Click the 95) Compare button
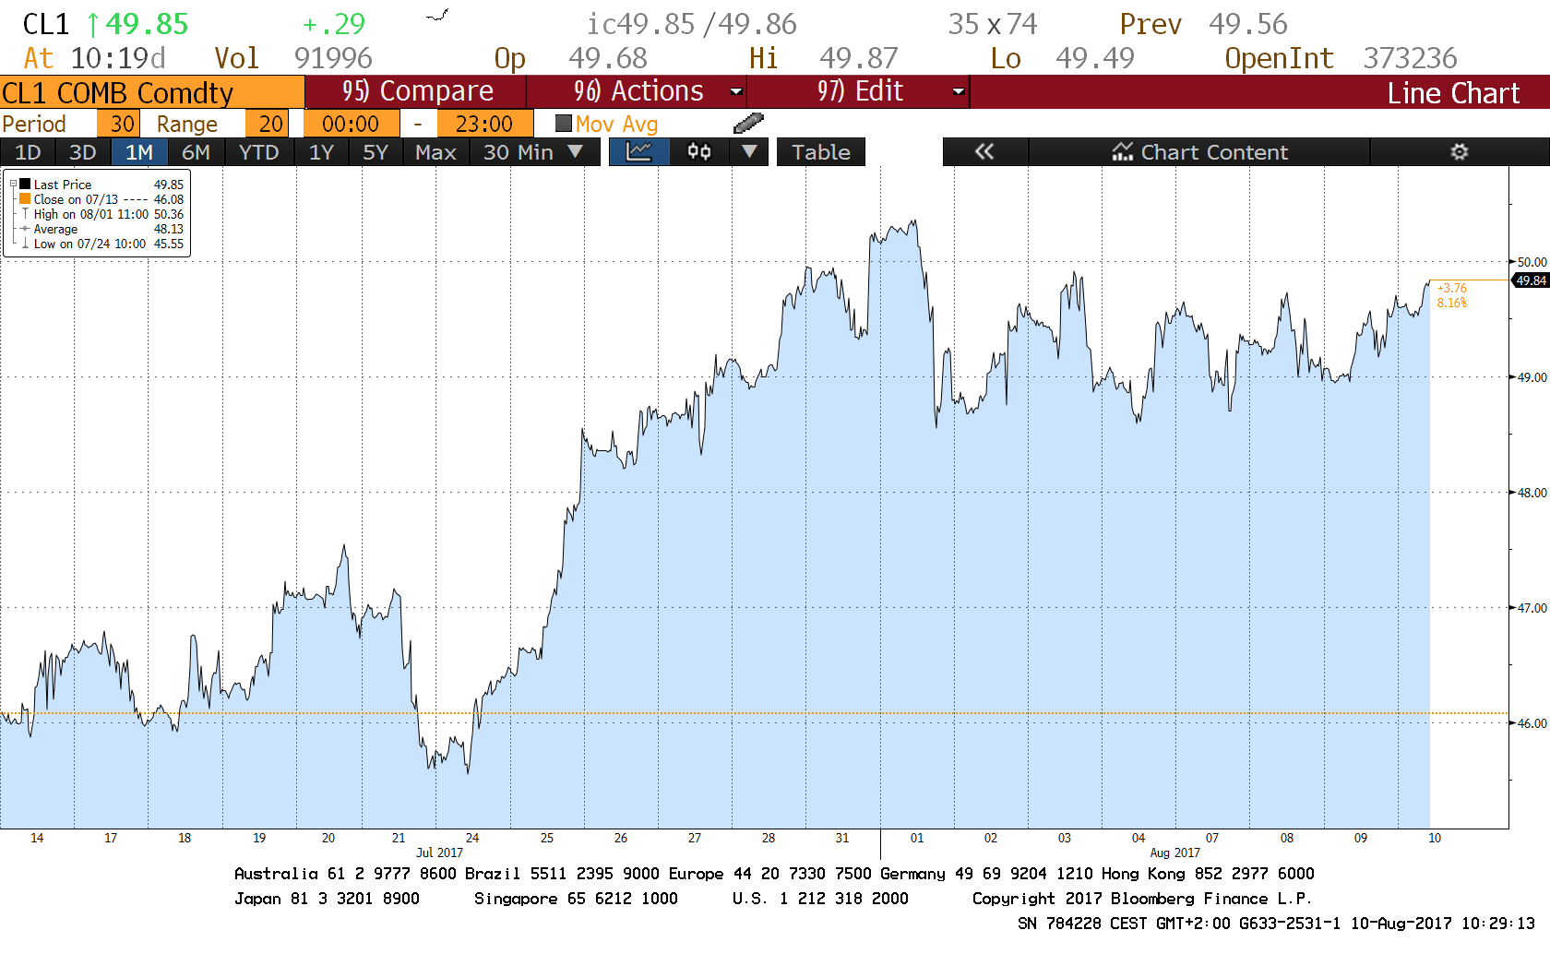 point(416,91)
